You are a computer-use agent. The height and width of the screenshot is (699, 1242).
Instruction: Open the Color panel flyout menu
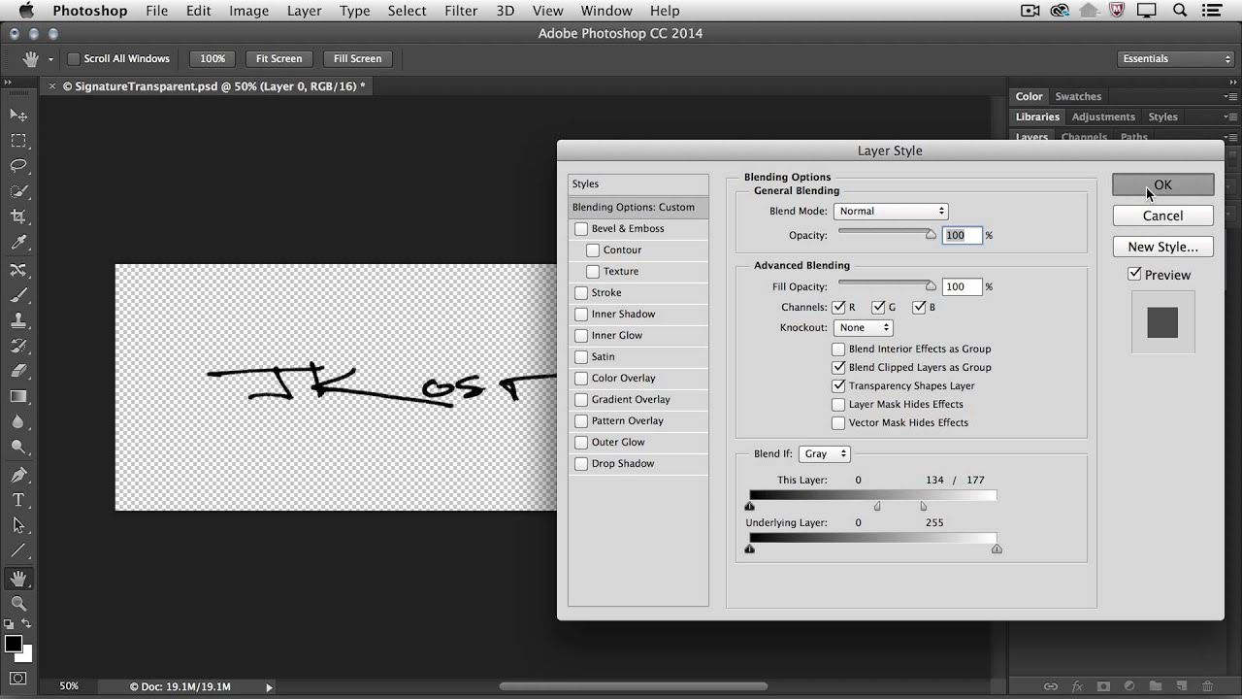pyautogui.click(x=1230, y=96)
